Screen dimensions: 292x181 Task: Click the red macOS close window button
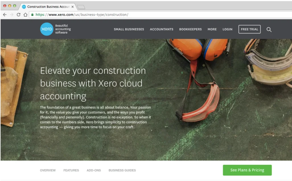pos(5,6)
